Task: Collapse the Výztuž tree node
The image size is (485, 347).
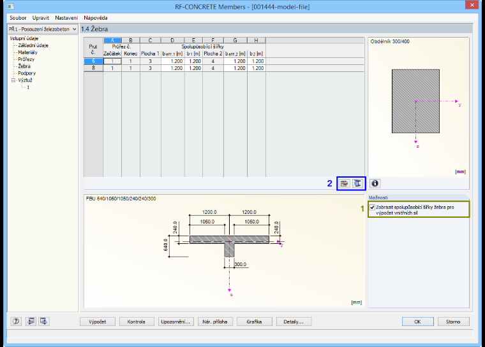Action: [13, 80]
